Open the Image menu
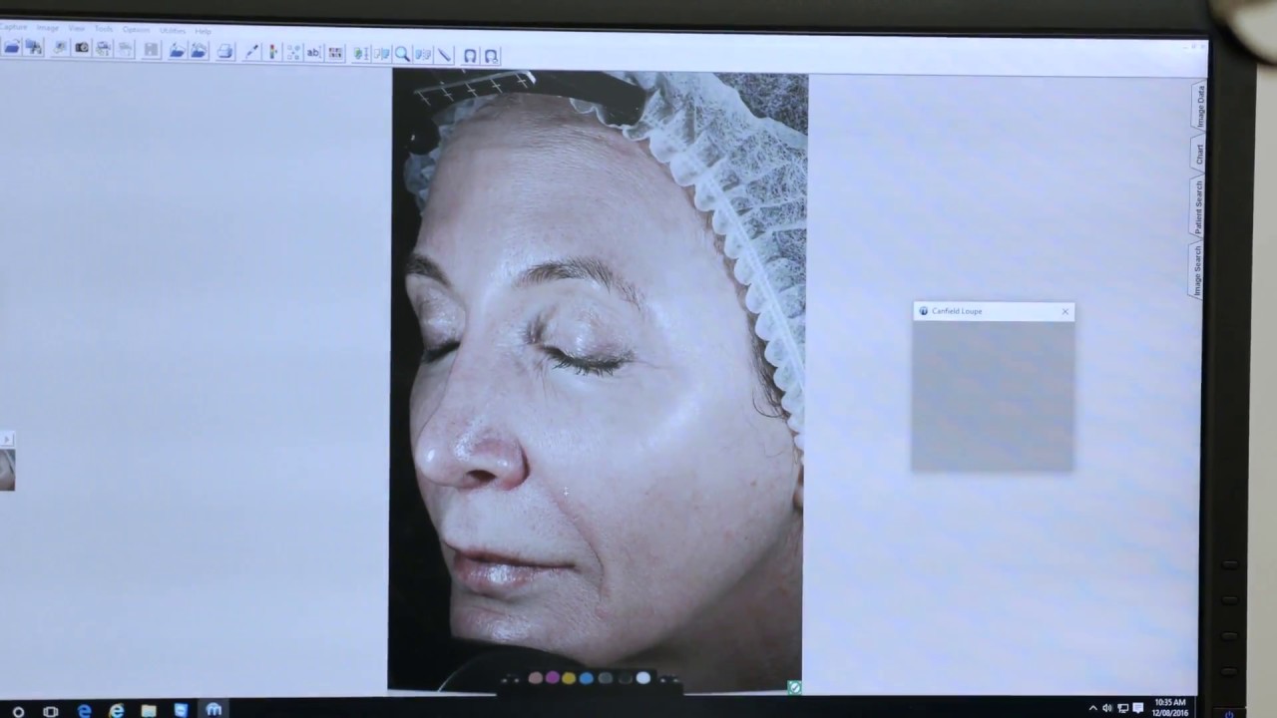Viewport: 1277px width, 718px height. [48, 28]
